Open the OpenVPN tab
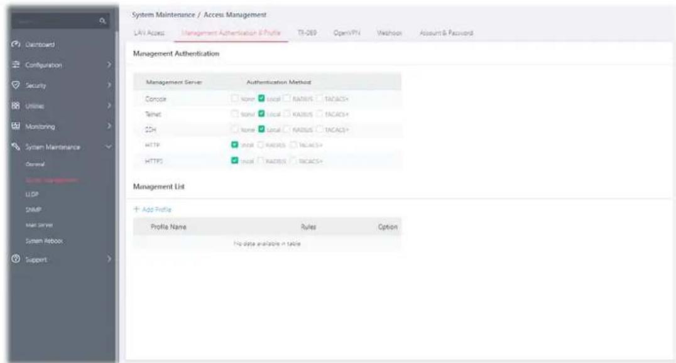Image resolution: width=676 pixels, height=363 pixels. [347, 33]
